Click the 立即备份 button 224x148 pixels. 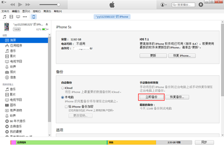click(x=152, y=97)
